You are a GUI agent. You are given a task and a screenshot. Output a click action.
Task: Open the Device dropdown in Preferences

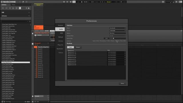(x=118, y=31)
